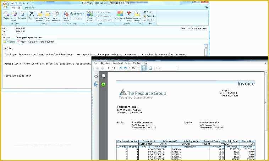Screen dimensions: 269x161
Task: Click the Outlook help icon
Action: [x=207, y=7]
